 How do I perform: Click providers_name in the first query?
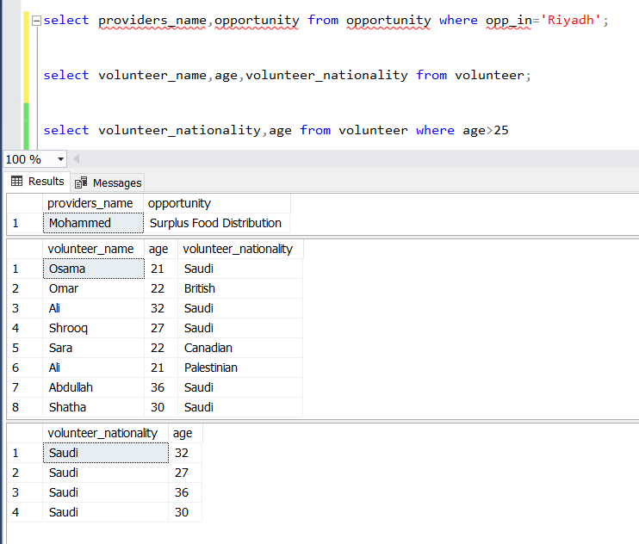(x=152, y=21)
